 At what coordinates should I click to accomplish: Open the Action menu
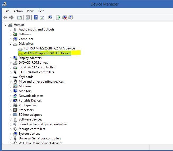pyautogui.click(x=18, y=11)
